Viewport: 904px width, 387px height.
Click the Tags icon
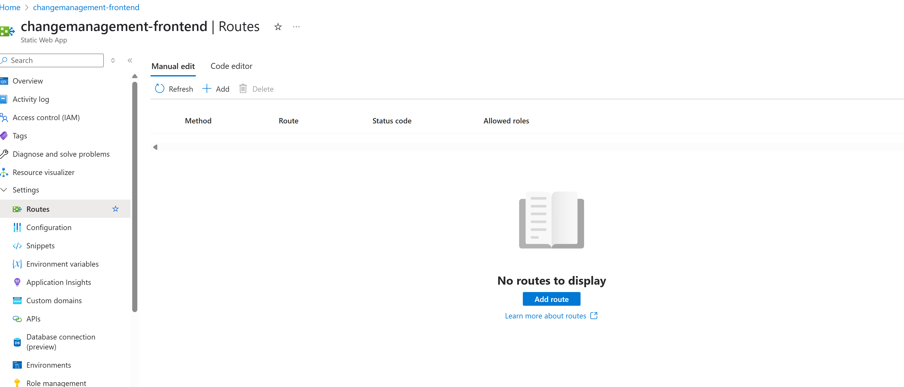tap(4, 136)
